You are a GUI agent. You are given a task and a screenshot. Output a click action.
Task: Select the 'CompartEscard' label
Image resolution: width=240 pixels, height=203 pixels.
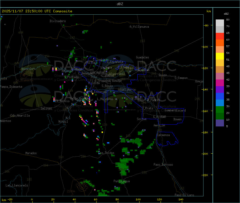point(175,110)
